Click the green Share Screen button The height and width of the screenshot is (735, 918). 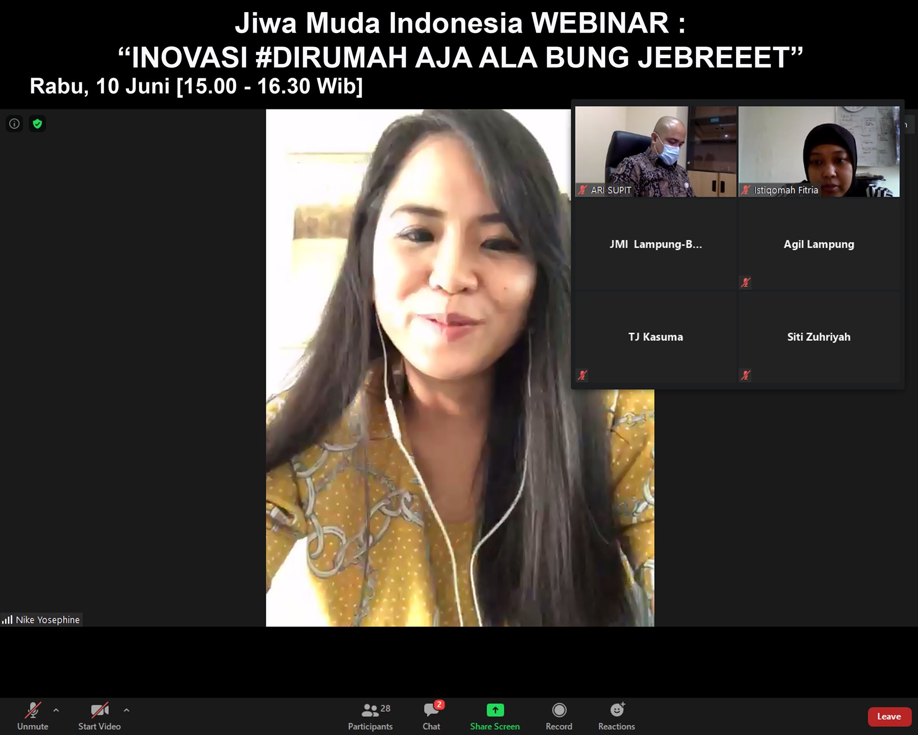tap(495, 716)
